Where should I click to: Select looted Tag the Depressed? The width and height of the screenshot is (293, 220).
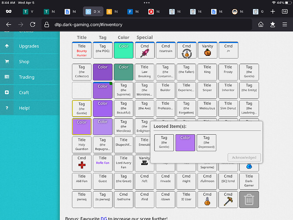pos(206,143)
